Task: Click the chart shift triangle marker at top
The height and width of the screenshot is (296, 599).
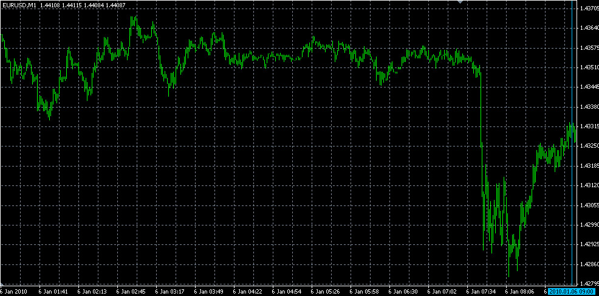Action: coord(460,2)
